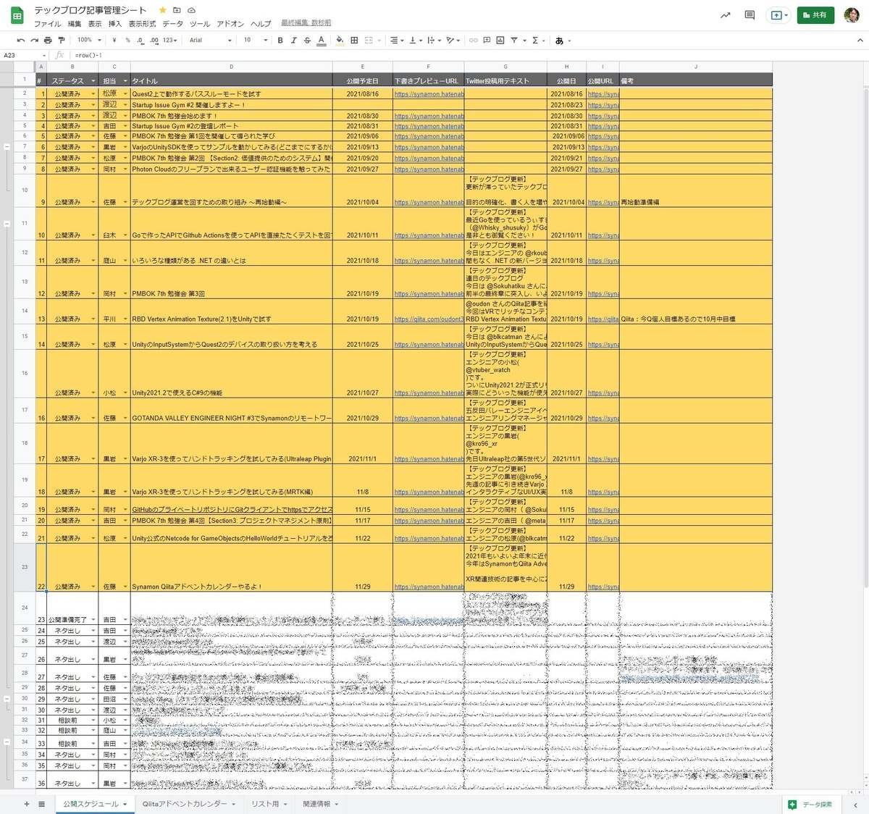Open the 担当 column filter
The width and height of the screenshot is (869, 814).
pyautogui.click(x=125, y=81)
